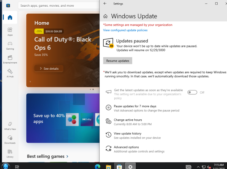This screenshot has width=227, height=169.
Task: Open Downloads in Microsoft Store sidebar
Action: (10, 140)
